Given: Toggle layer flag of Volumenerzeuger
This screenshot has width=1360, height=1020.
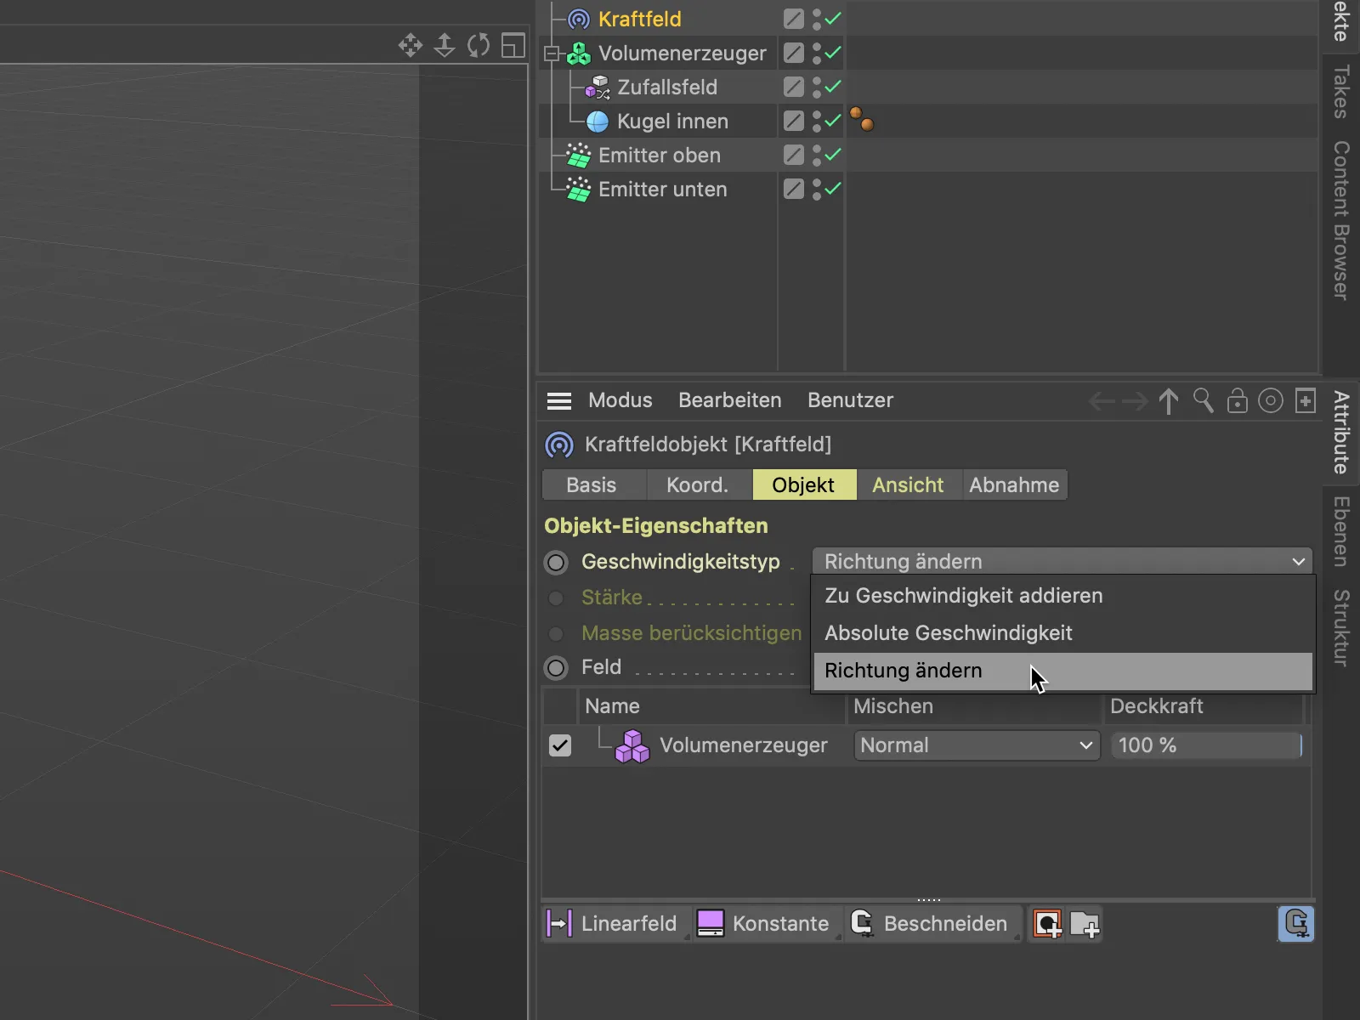Looking at the screenshot, I should (x=794, y=53).
